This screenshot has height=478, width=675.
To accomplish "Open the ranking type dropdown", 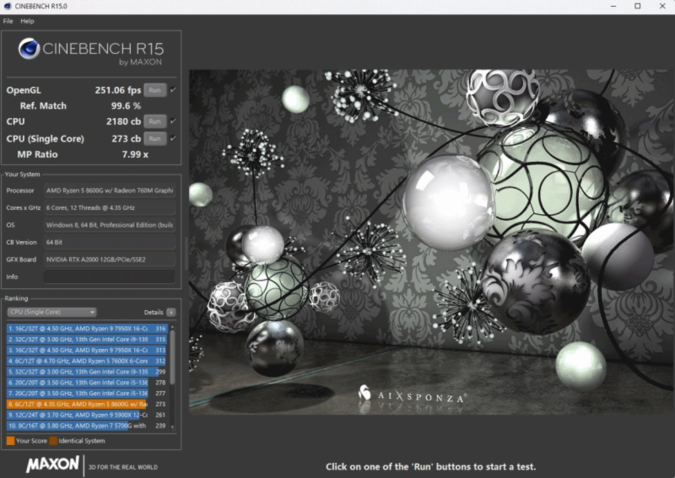I will coord(52,312).
